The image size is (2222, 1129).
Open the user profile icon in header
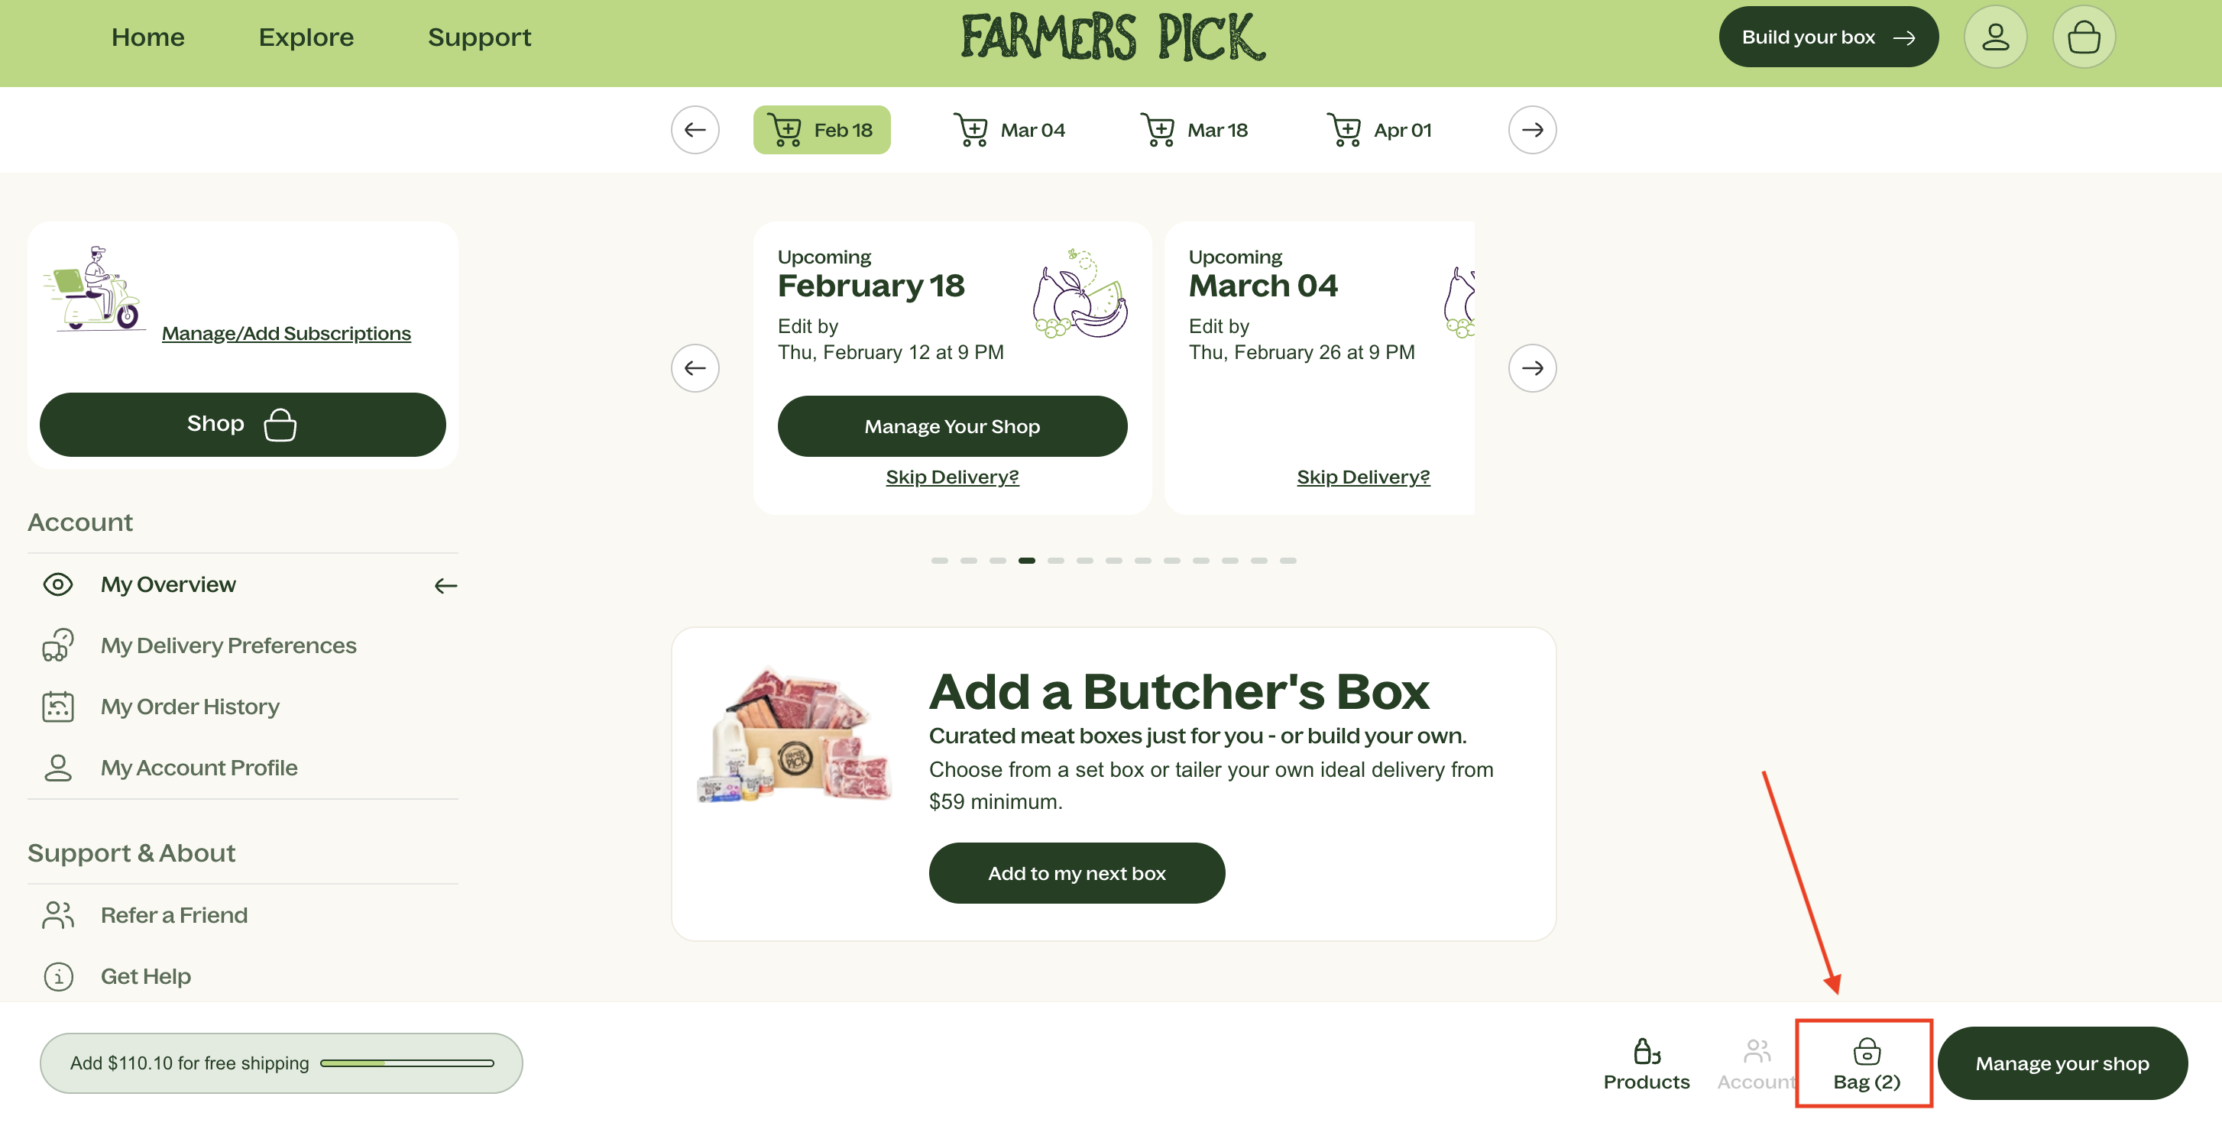click(1994, 37)
